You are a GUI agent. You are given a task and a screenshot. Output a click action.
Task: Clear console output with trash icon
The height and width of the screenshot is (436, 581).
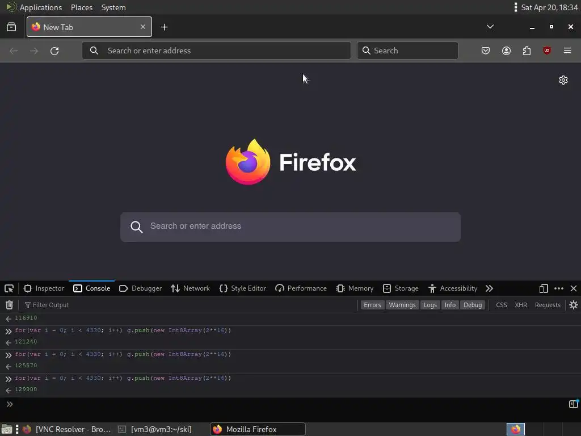tap(9, 305)
